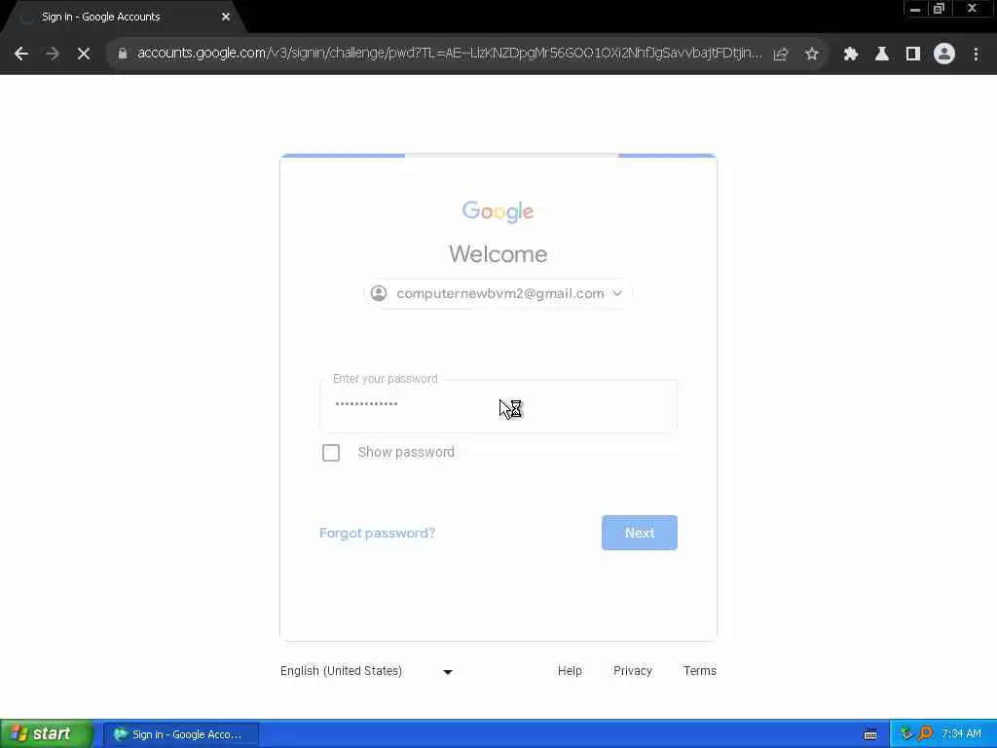Viewport: 997px width, 748px height.
Task: Restore down the Chrome window
Action: click(x=939, y=9)
